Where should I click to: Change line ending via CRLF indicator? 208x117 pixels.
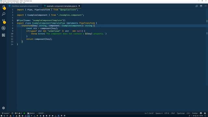tap(173, 113)
